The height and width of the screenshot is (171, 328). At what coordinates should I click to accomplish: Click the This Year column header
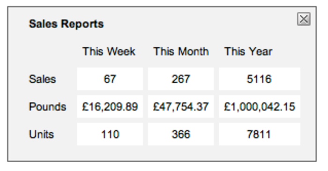tap(248, 51)
